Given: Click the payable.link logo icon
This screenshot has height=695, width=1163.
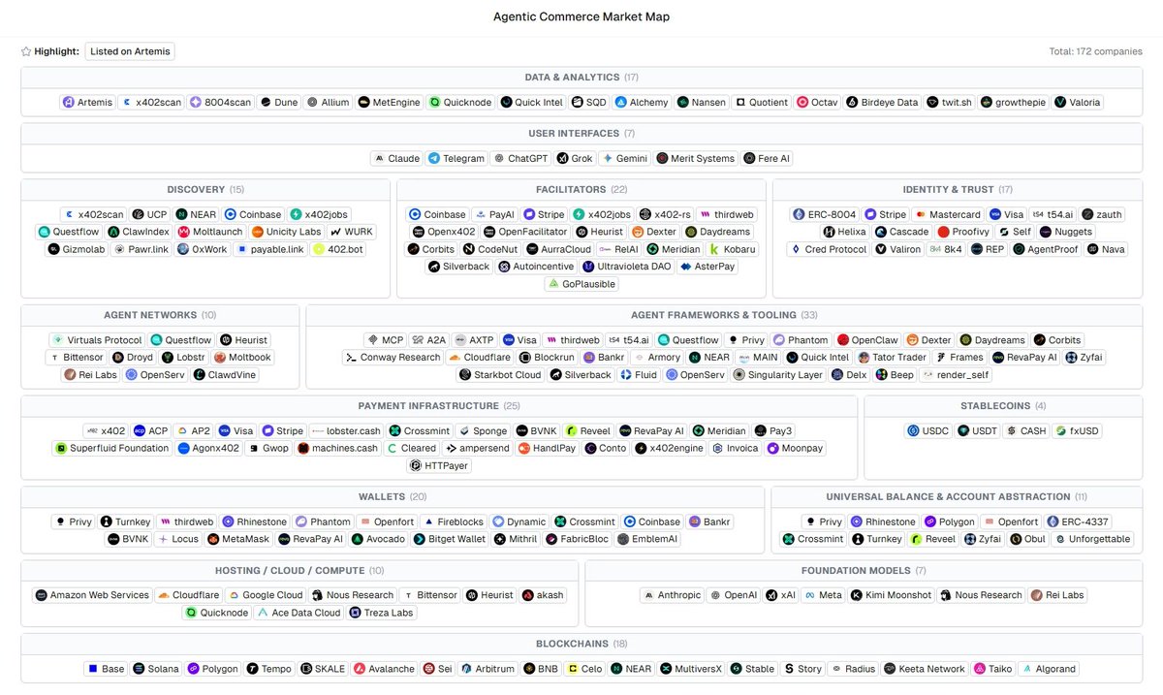Looking at the screenshot, I should pyautogui.click(x=241, y=249).
